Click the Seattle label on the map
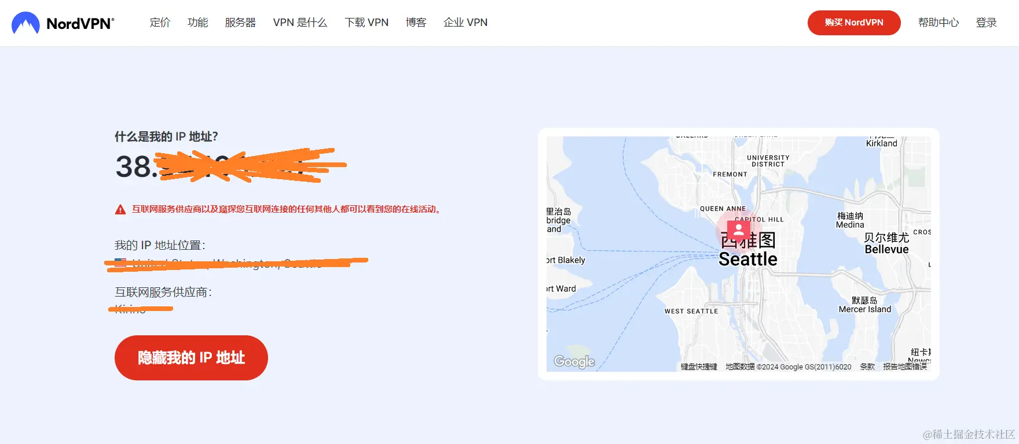Screen dimensions: 1019x444 (748, 259)
